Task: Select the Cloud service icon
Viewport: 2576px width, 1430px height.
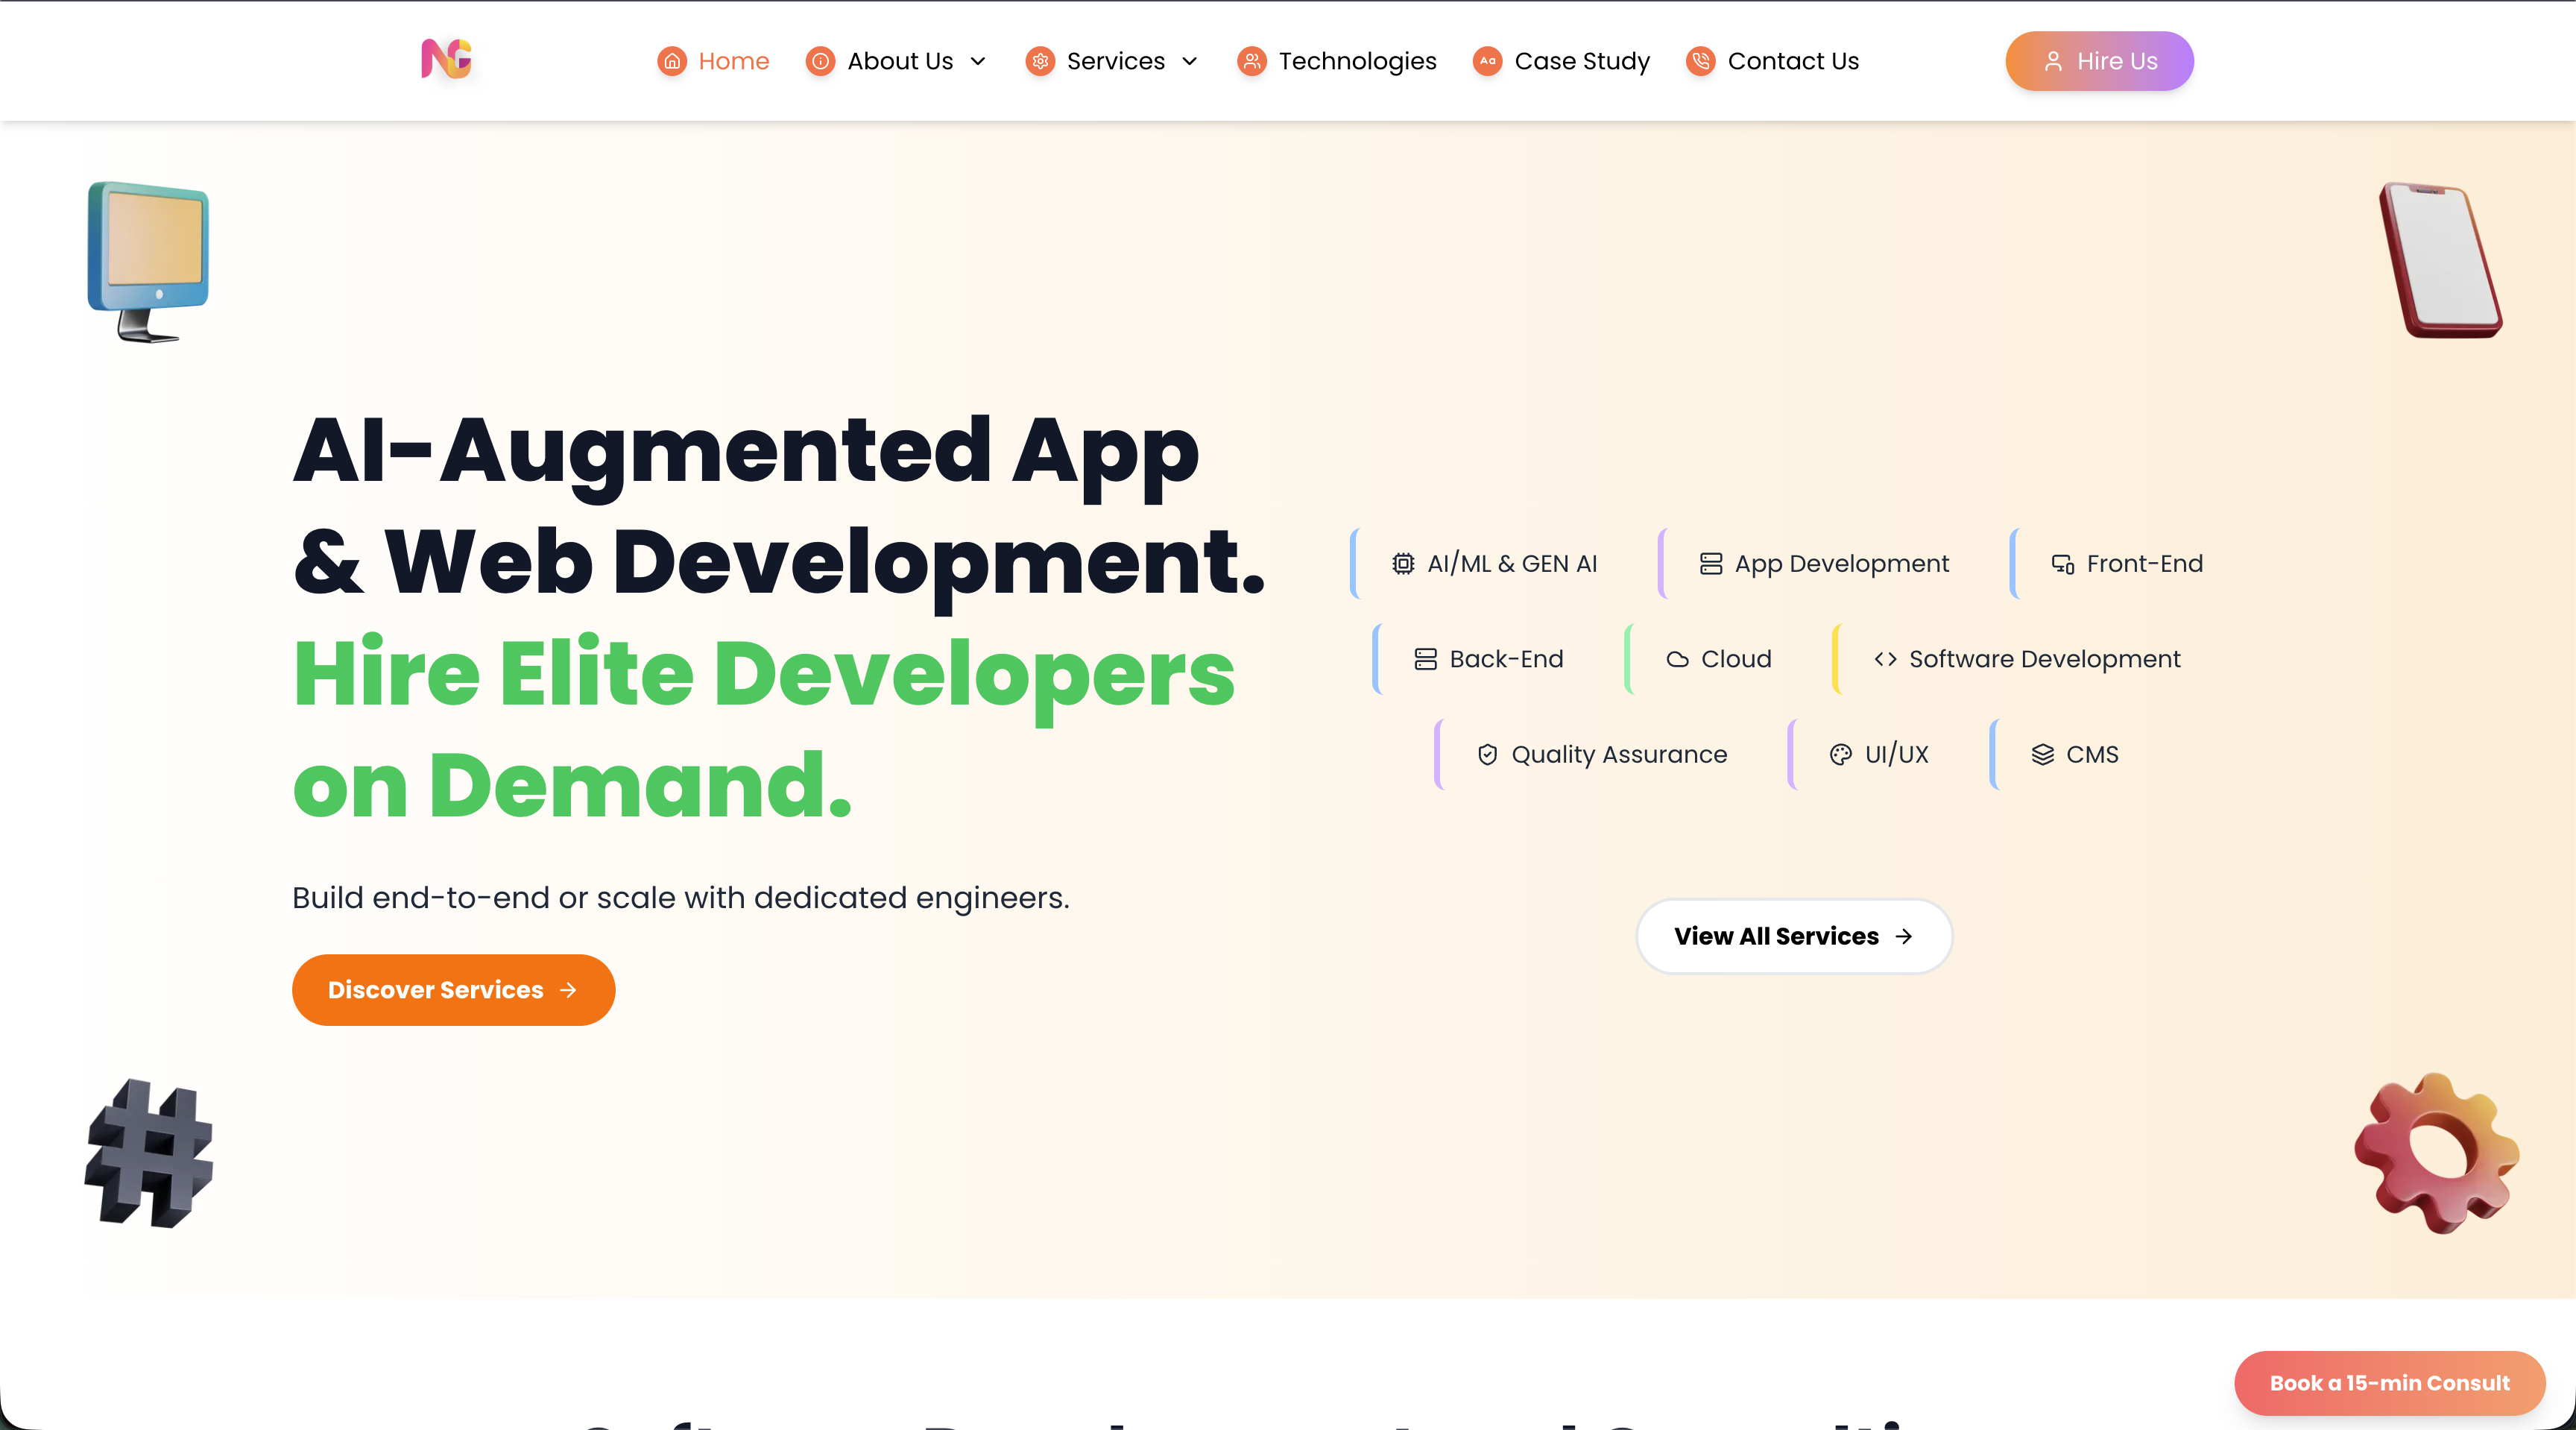Action: 1678,659
